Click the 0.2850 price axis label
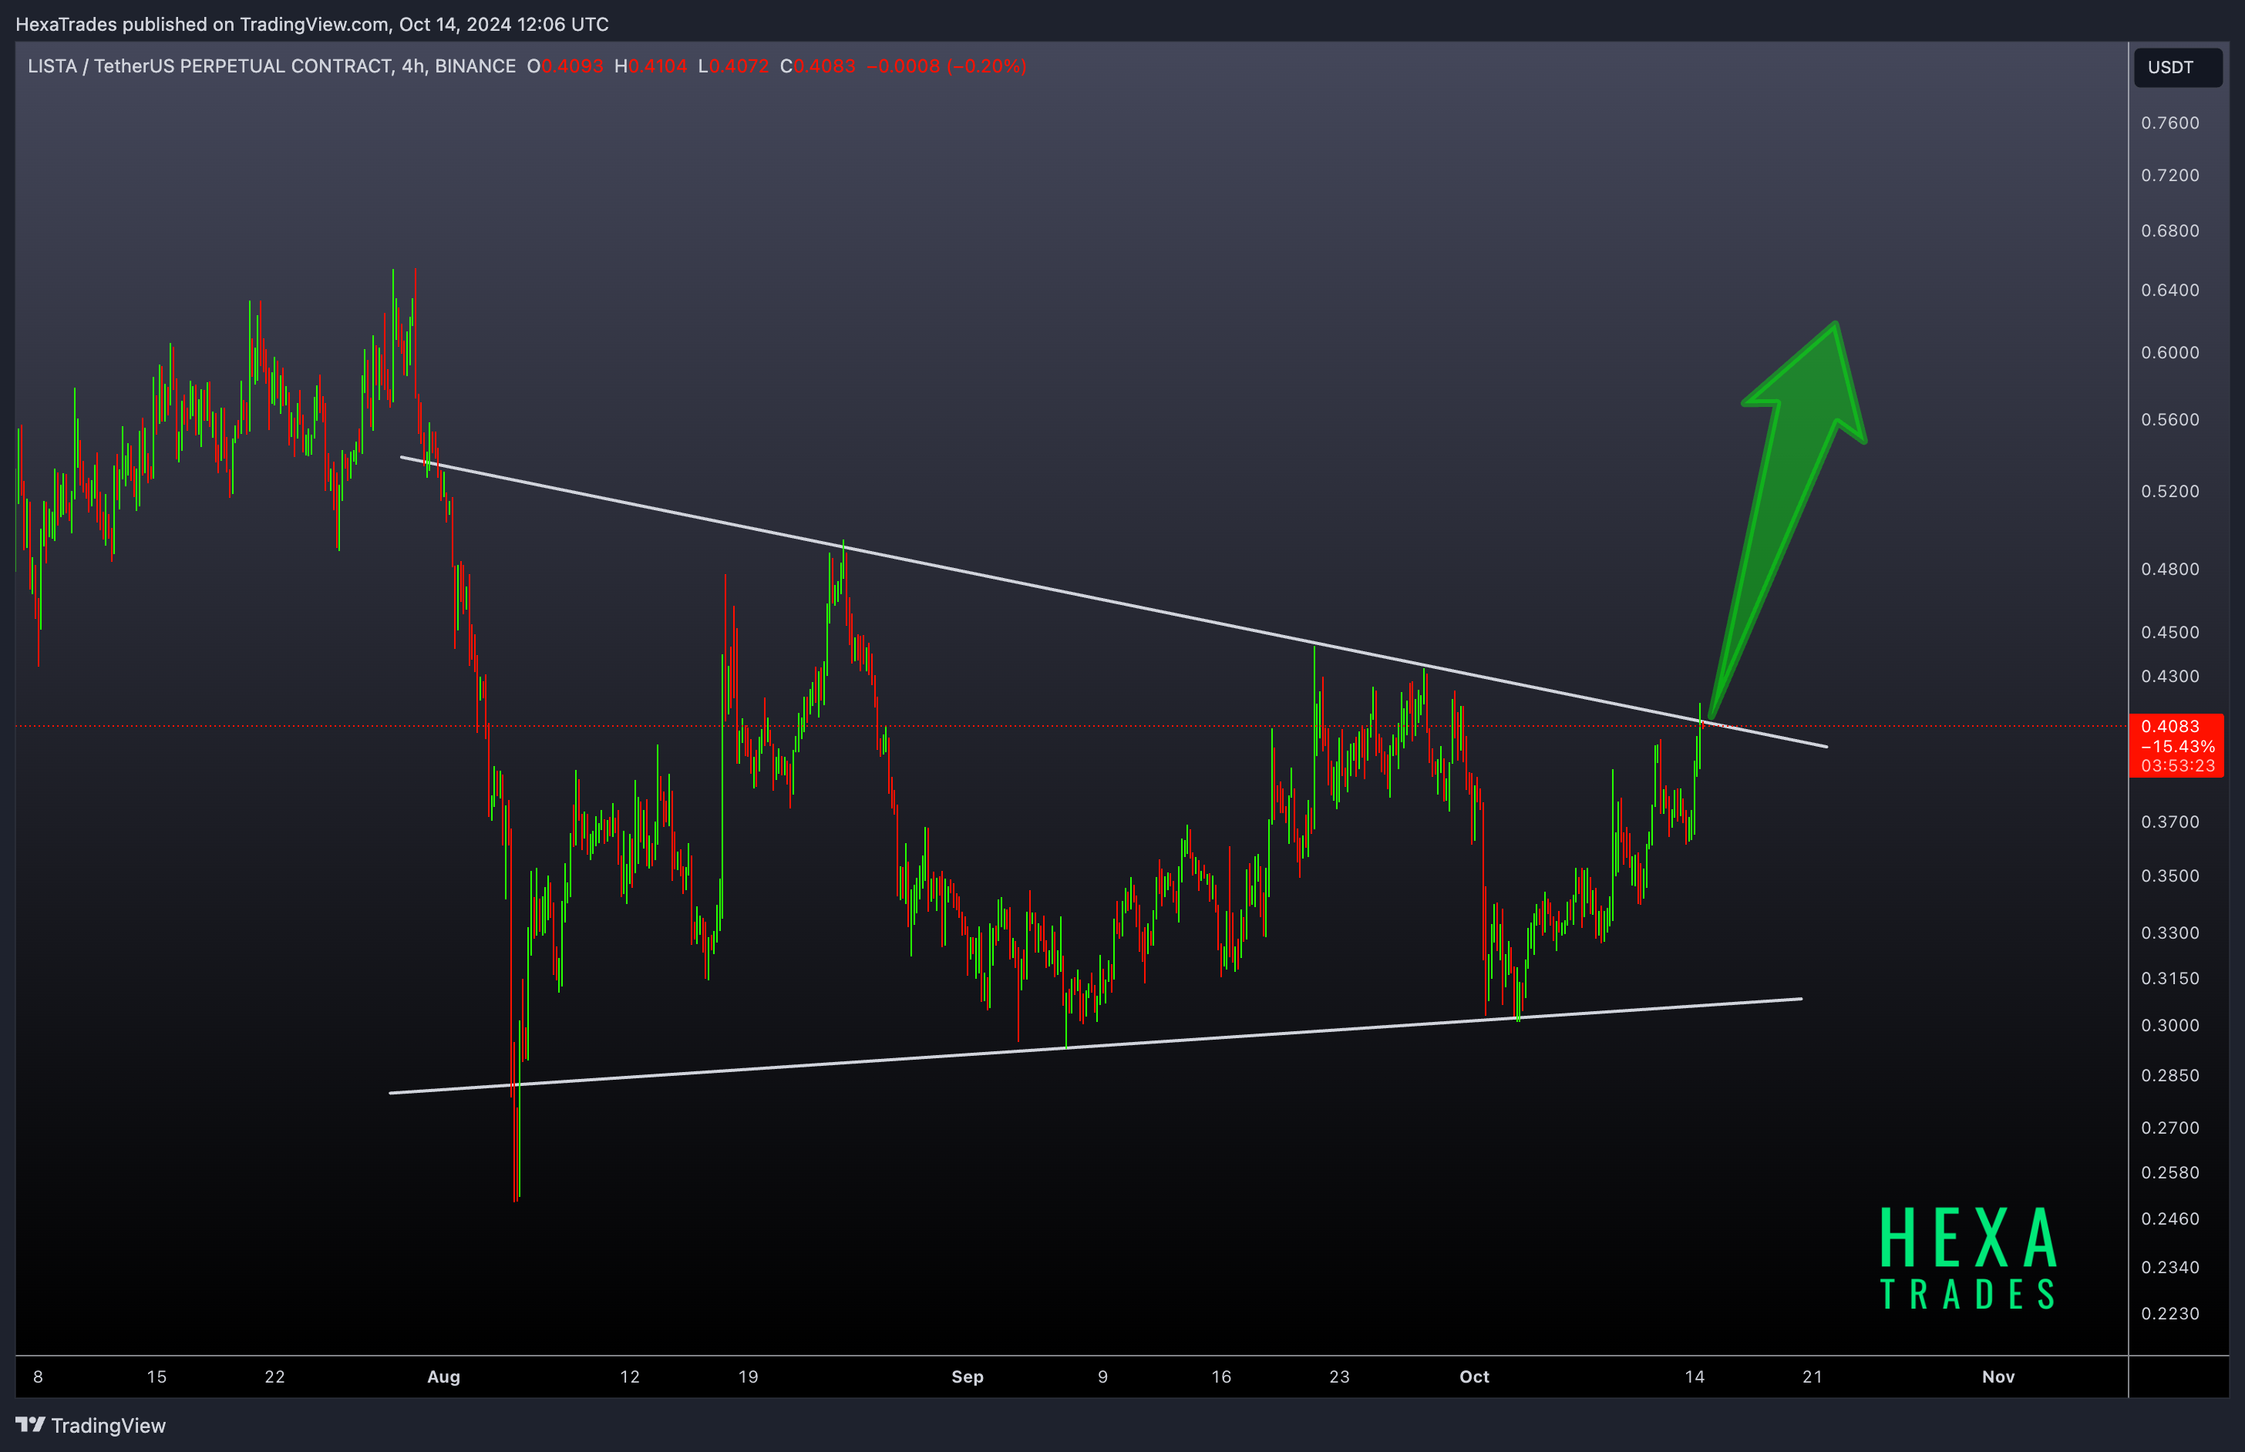 pyautogui.click(x=2169, y=1076)
